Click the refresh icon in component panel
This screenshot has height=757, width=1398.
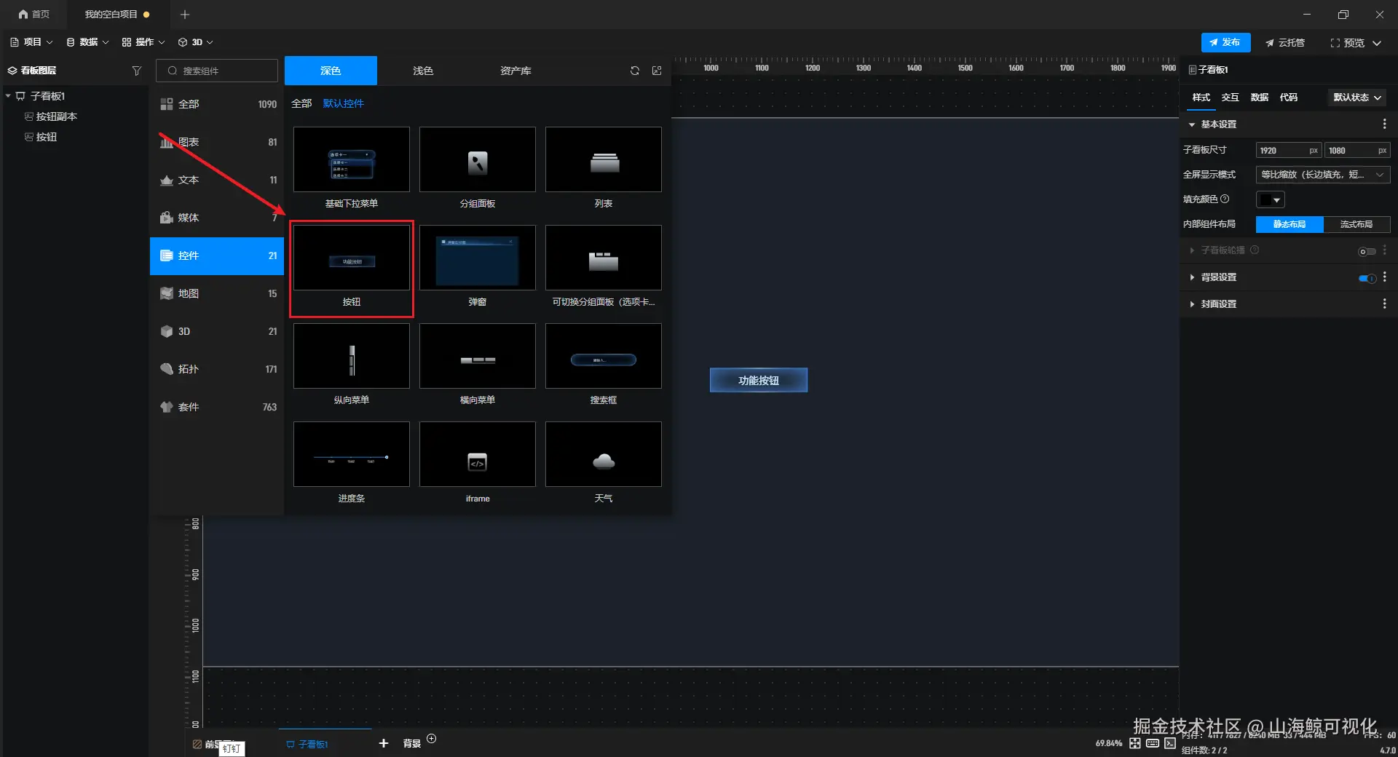(635, 71)
